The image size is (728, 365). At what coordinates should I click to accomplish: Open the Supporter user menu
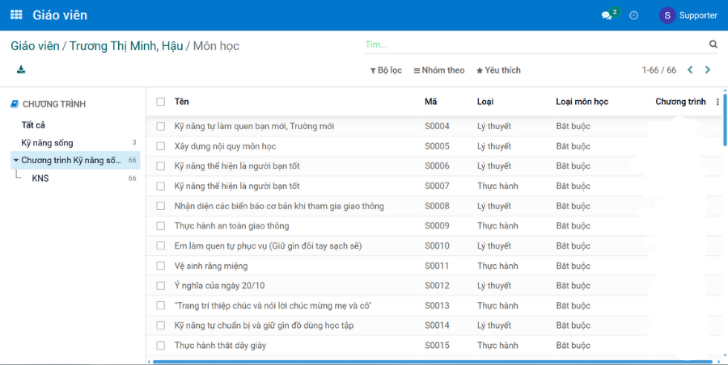[x=688, y=15]
